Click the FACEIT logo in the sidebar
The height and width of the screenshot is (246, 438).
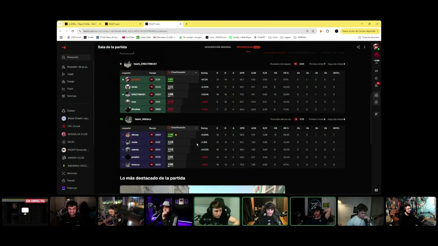coord(64,47)
